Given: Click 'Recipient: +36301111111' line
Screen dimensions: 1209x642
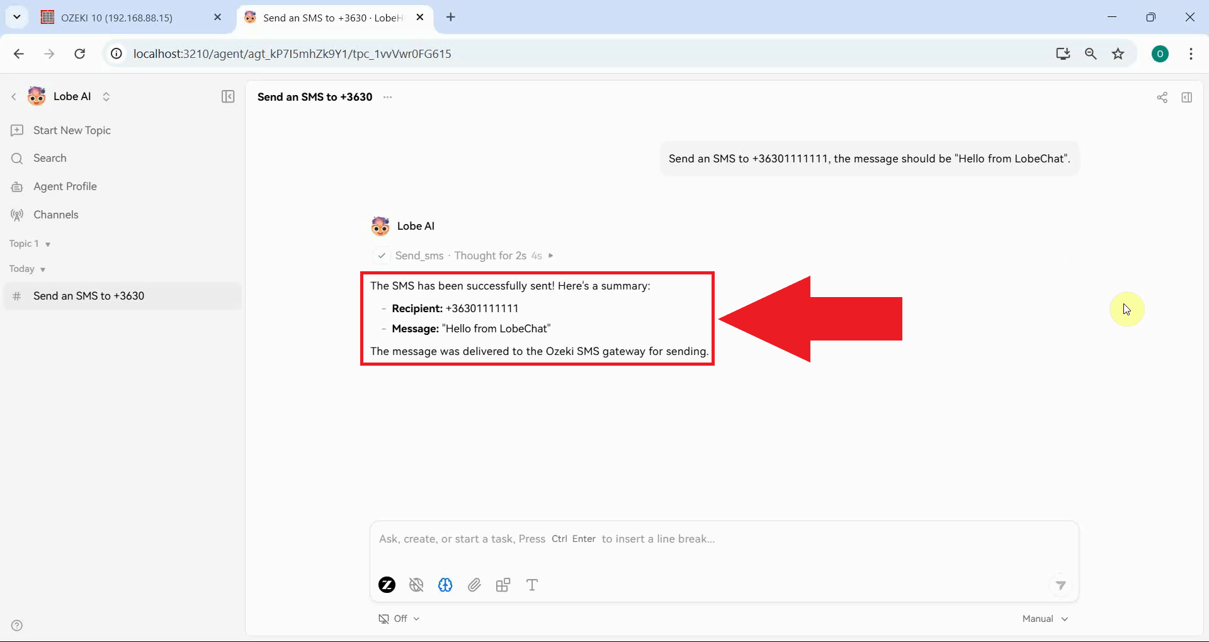Looking at the screenshot, I should tap(455, 308).
